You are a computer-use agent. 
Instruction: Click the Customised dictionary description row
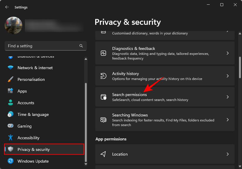coord(165,35)
